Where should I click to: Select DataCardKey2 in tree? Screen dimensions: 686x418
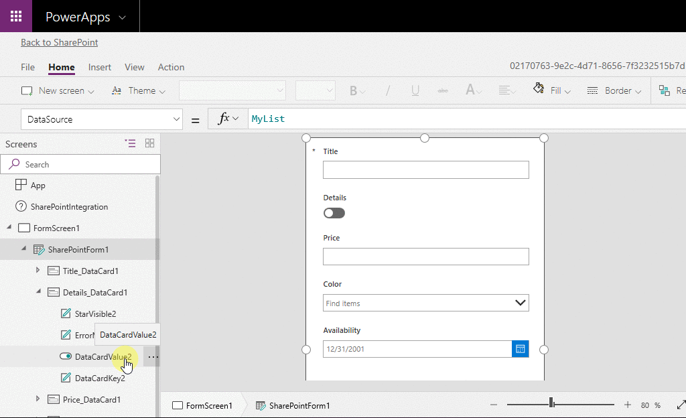click(x=100, y=378)
